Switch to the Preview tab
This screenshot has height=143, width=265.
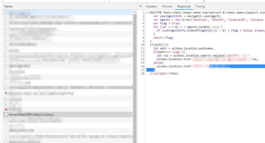pyautogui.click(x=167, y=6)
